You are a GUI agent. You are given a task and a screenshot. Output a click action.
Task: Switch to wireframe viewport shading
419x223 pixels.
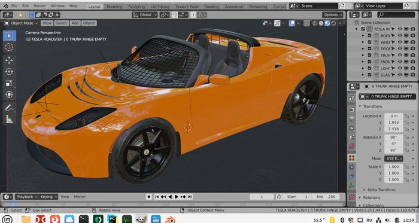(x=315, y=23)
